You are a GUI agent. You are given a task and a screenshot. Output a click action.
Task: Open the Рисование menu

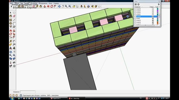34,3
